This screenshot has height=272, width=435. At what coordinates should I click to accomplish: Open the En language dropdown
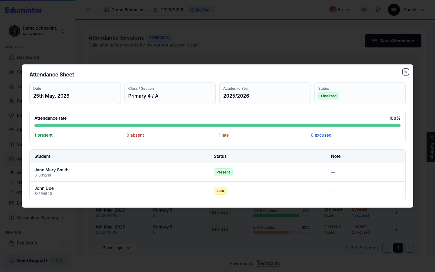click(x=340, y=10)
